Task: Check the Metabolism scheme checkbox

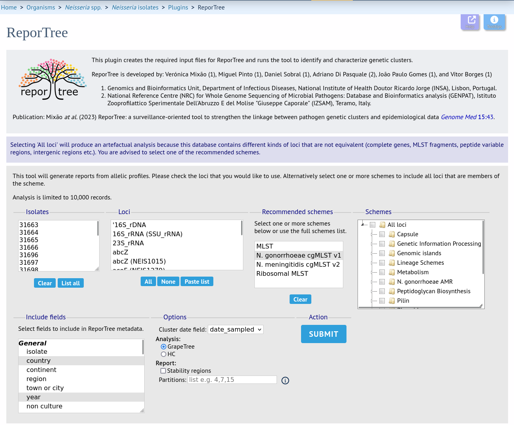Action: pos(382,272)
